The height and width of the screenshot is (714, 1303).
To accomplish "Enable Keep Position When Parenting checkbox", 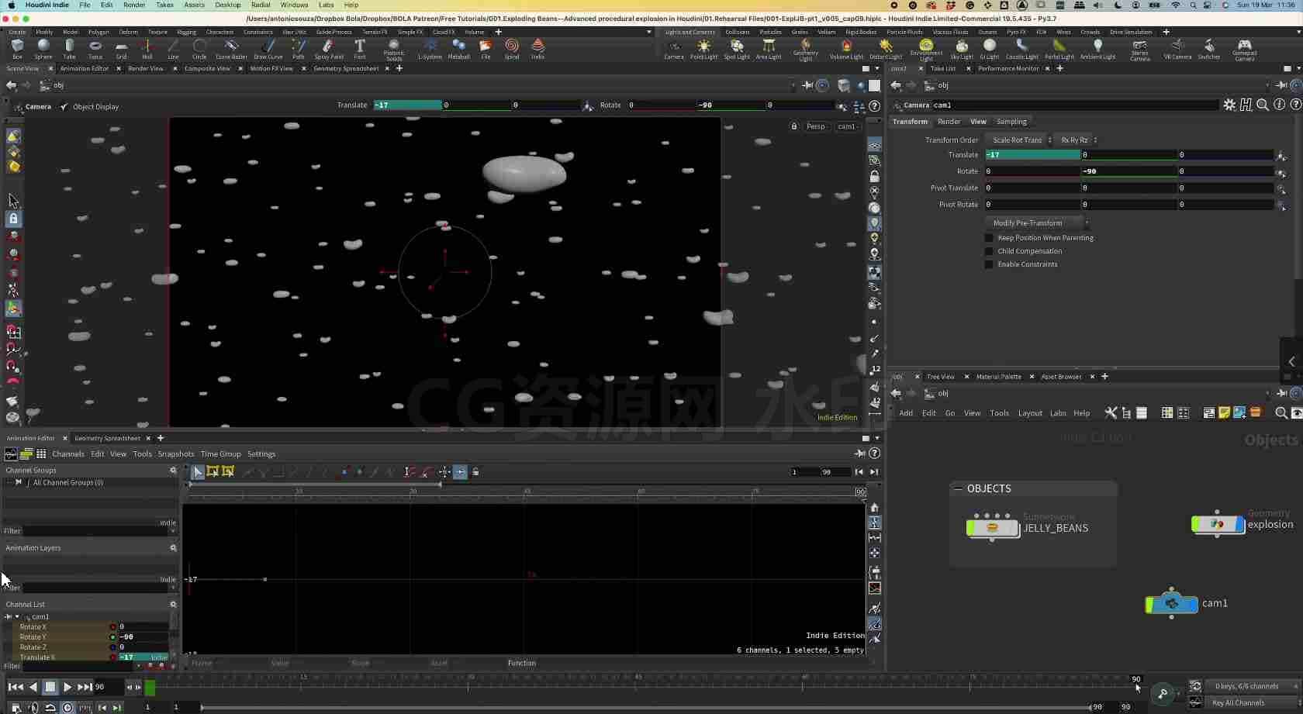I will pos(989,238).
